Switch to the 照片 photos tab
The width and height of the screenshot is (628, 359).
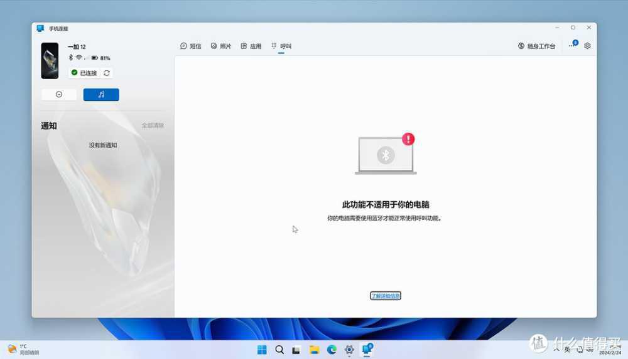(x=220, y=46)
